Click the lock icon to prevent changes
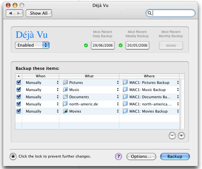 click(13, 156)
